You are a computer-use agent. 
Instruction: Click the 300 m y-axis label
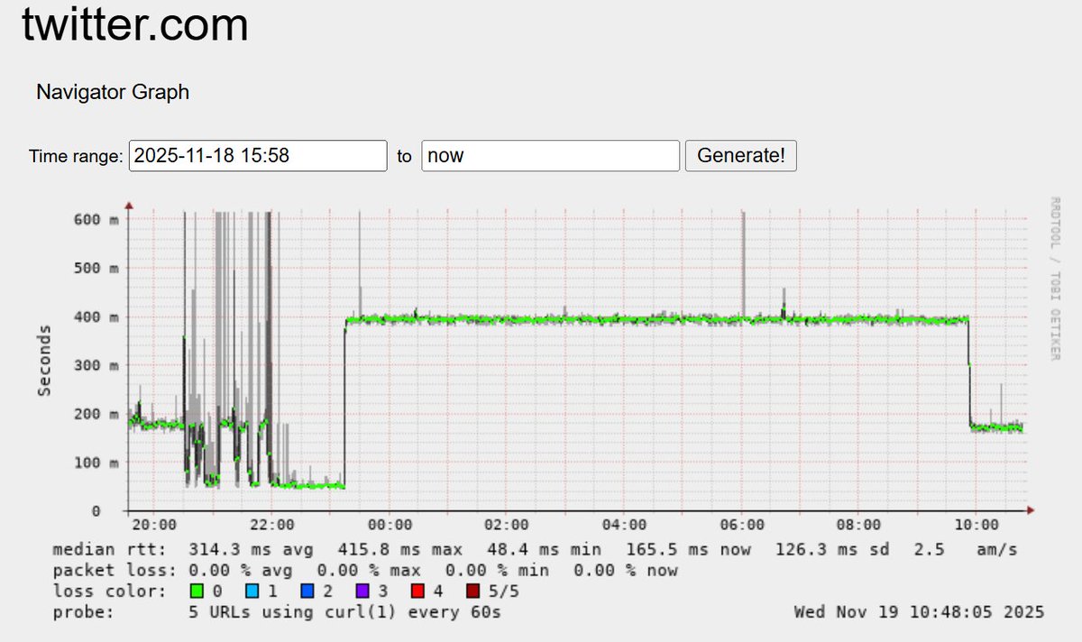96,365
